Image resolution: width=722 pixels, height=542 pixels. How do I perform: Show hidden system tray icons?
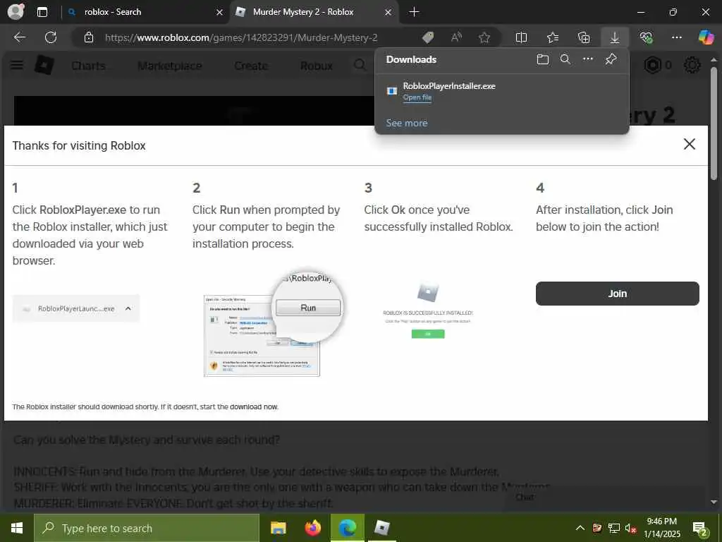pyautogui.click(x=580, y=528)
